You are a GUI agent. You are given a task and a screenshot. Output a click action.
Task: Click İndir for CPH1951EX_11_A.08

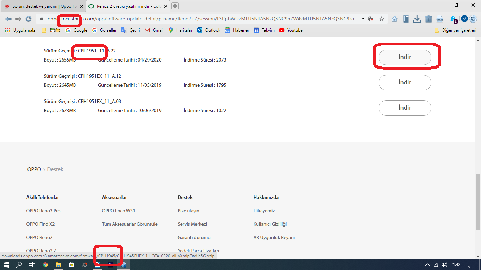tap(405, 108)
